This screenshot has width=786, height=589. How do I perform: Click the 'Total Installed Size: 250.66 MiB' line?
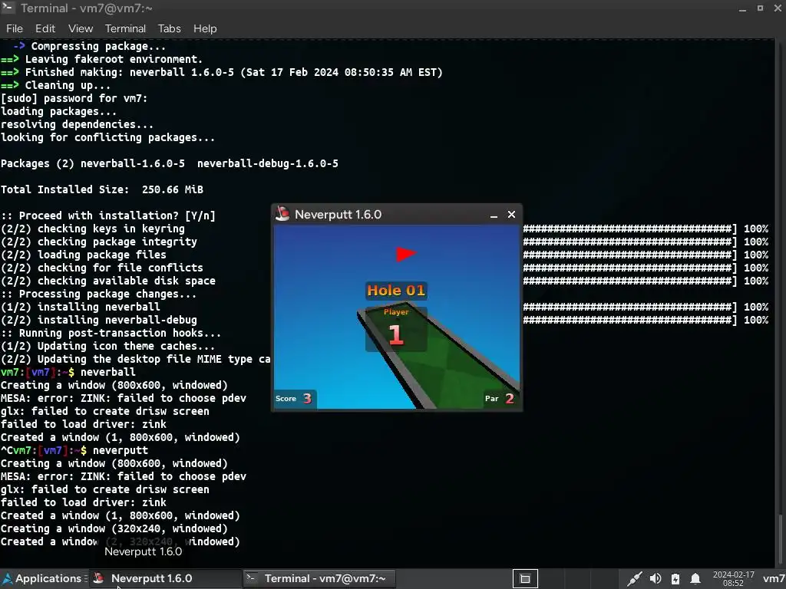click(x=102, y=189)
